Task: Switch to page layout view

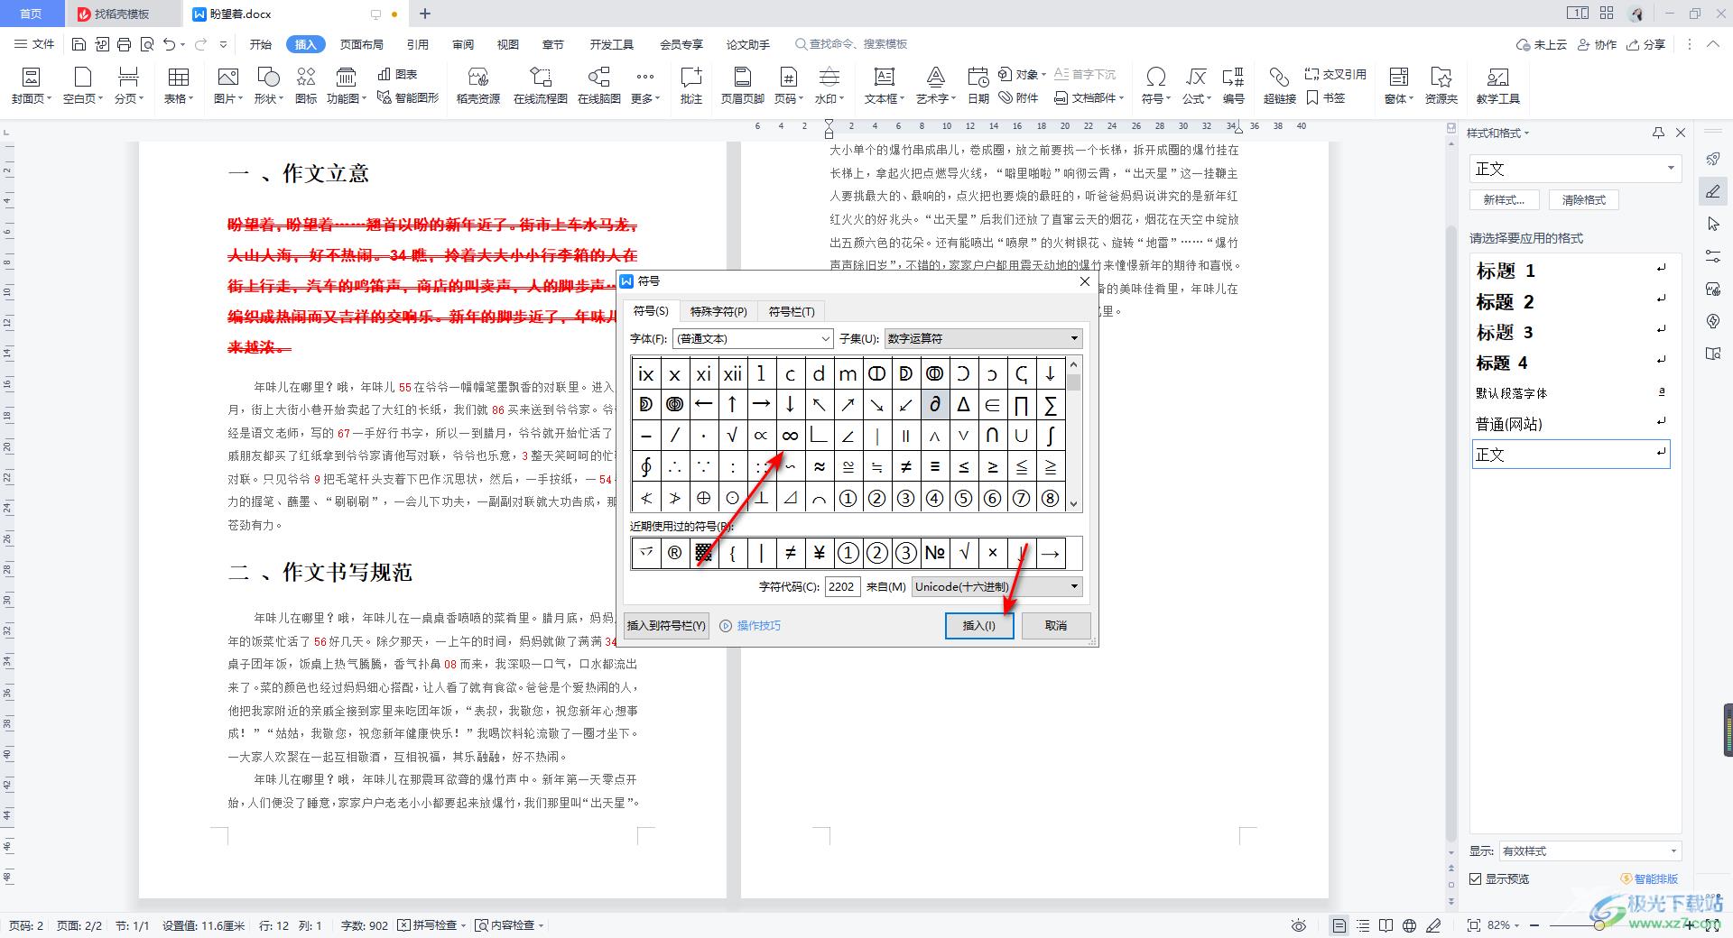Action: point(1339,925)
